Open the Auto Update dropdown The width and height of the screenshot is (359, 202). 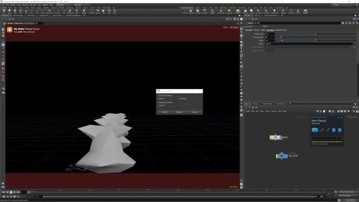click(x=350, y=200)
